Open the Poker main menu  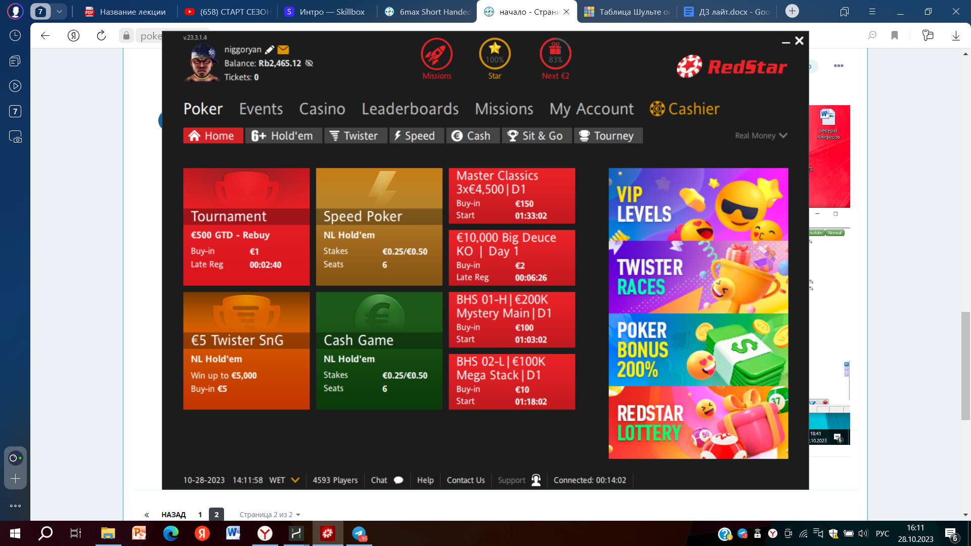tap(203, 109)
